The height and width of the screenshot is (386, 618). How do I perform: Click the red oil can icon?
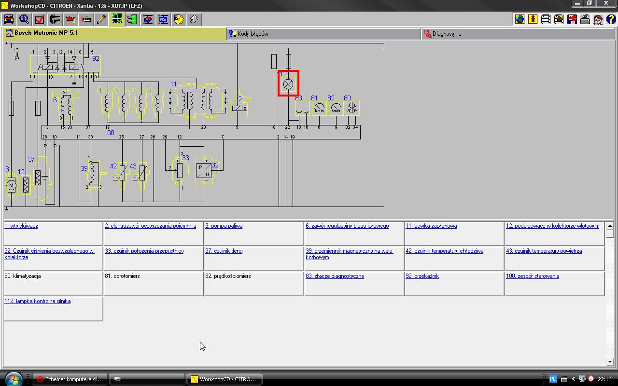coord(70,19)
